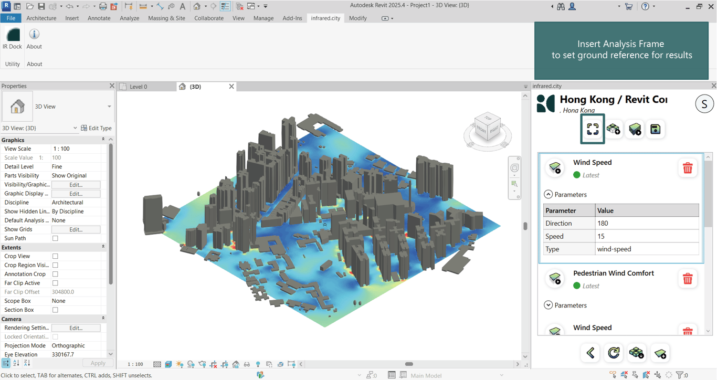This screenshot has width=717, height=380.
Task: Click the Insert Analysis Frame icon
Action: (593, 129)
